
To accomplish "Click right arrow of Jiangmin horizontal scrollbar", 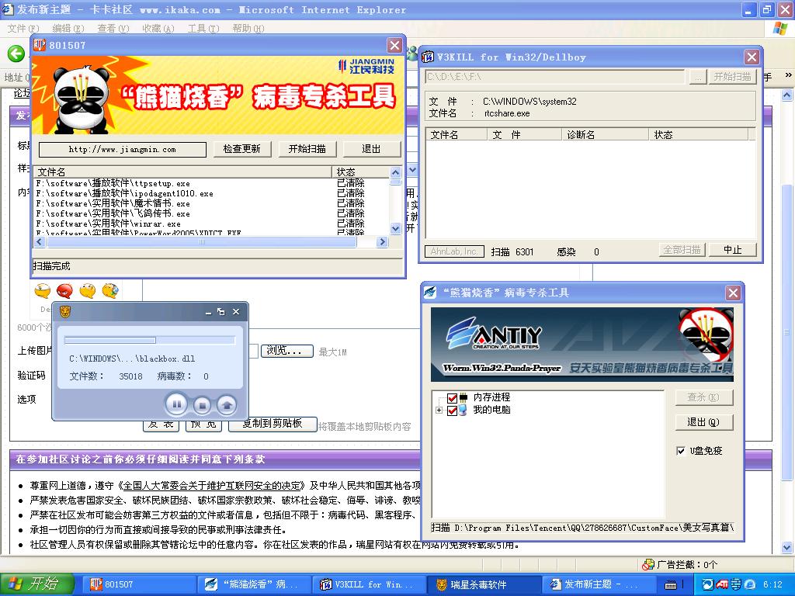I will [383, 242].
